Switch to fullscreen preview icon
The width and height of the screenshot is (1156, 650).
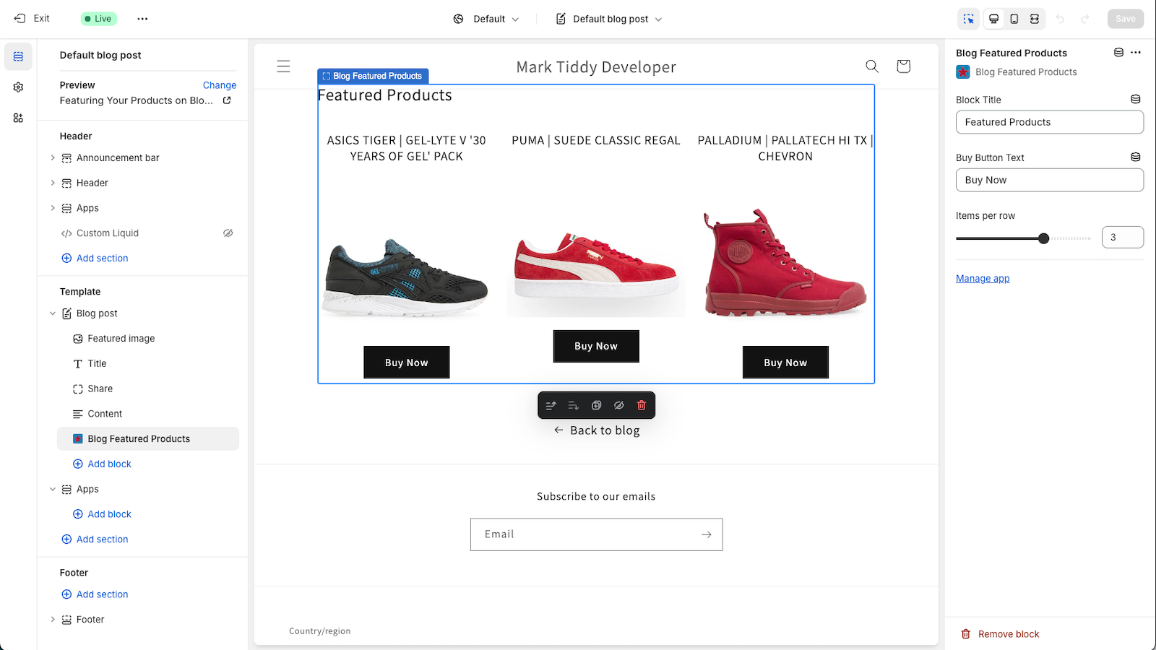click(x=1035, y=19)
